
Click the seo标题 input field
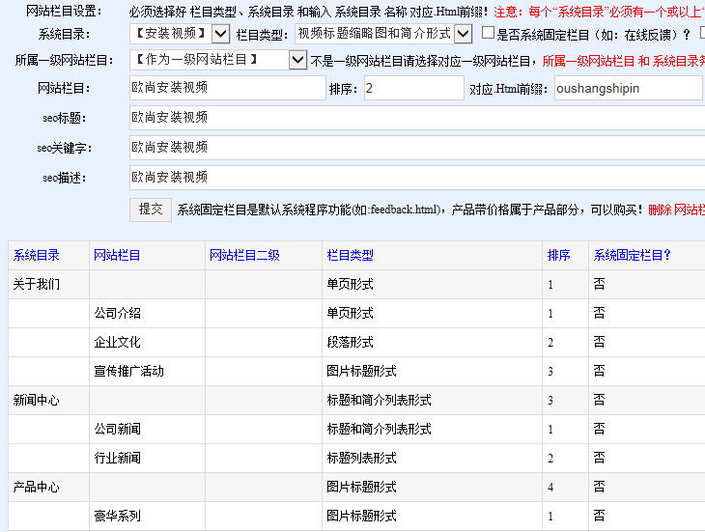point(417,118)
